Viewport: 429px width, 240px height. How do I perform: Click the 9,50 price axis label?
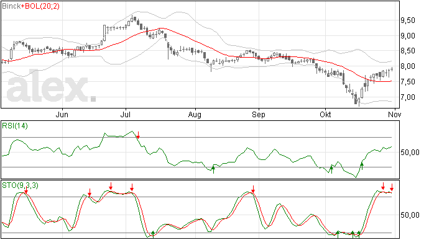click(x=408, y=20)
